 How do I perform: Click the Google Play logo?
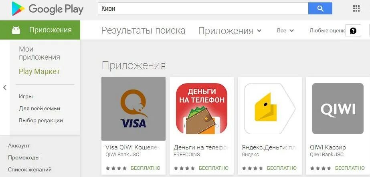pyautogui.click(x=47, y=9)
